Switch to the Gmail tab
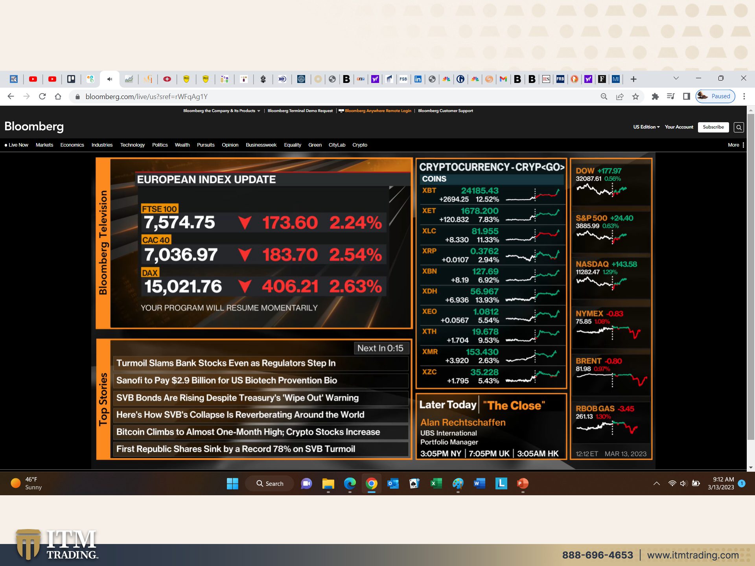Image resolution: width=755 pixels, height=566 pixels. click(503, 79)
